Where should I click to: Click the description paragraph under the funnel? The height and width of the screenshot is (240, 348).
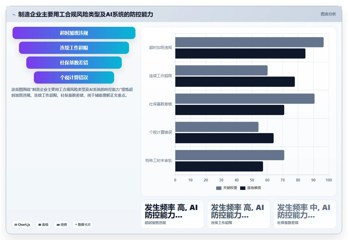[x=72, y=93]
